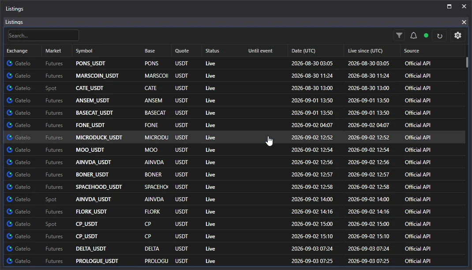The height and width of the screenshot is (270, 472).
Task: Click the BASECAT base cell
Action: [155, 112]
